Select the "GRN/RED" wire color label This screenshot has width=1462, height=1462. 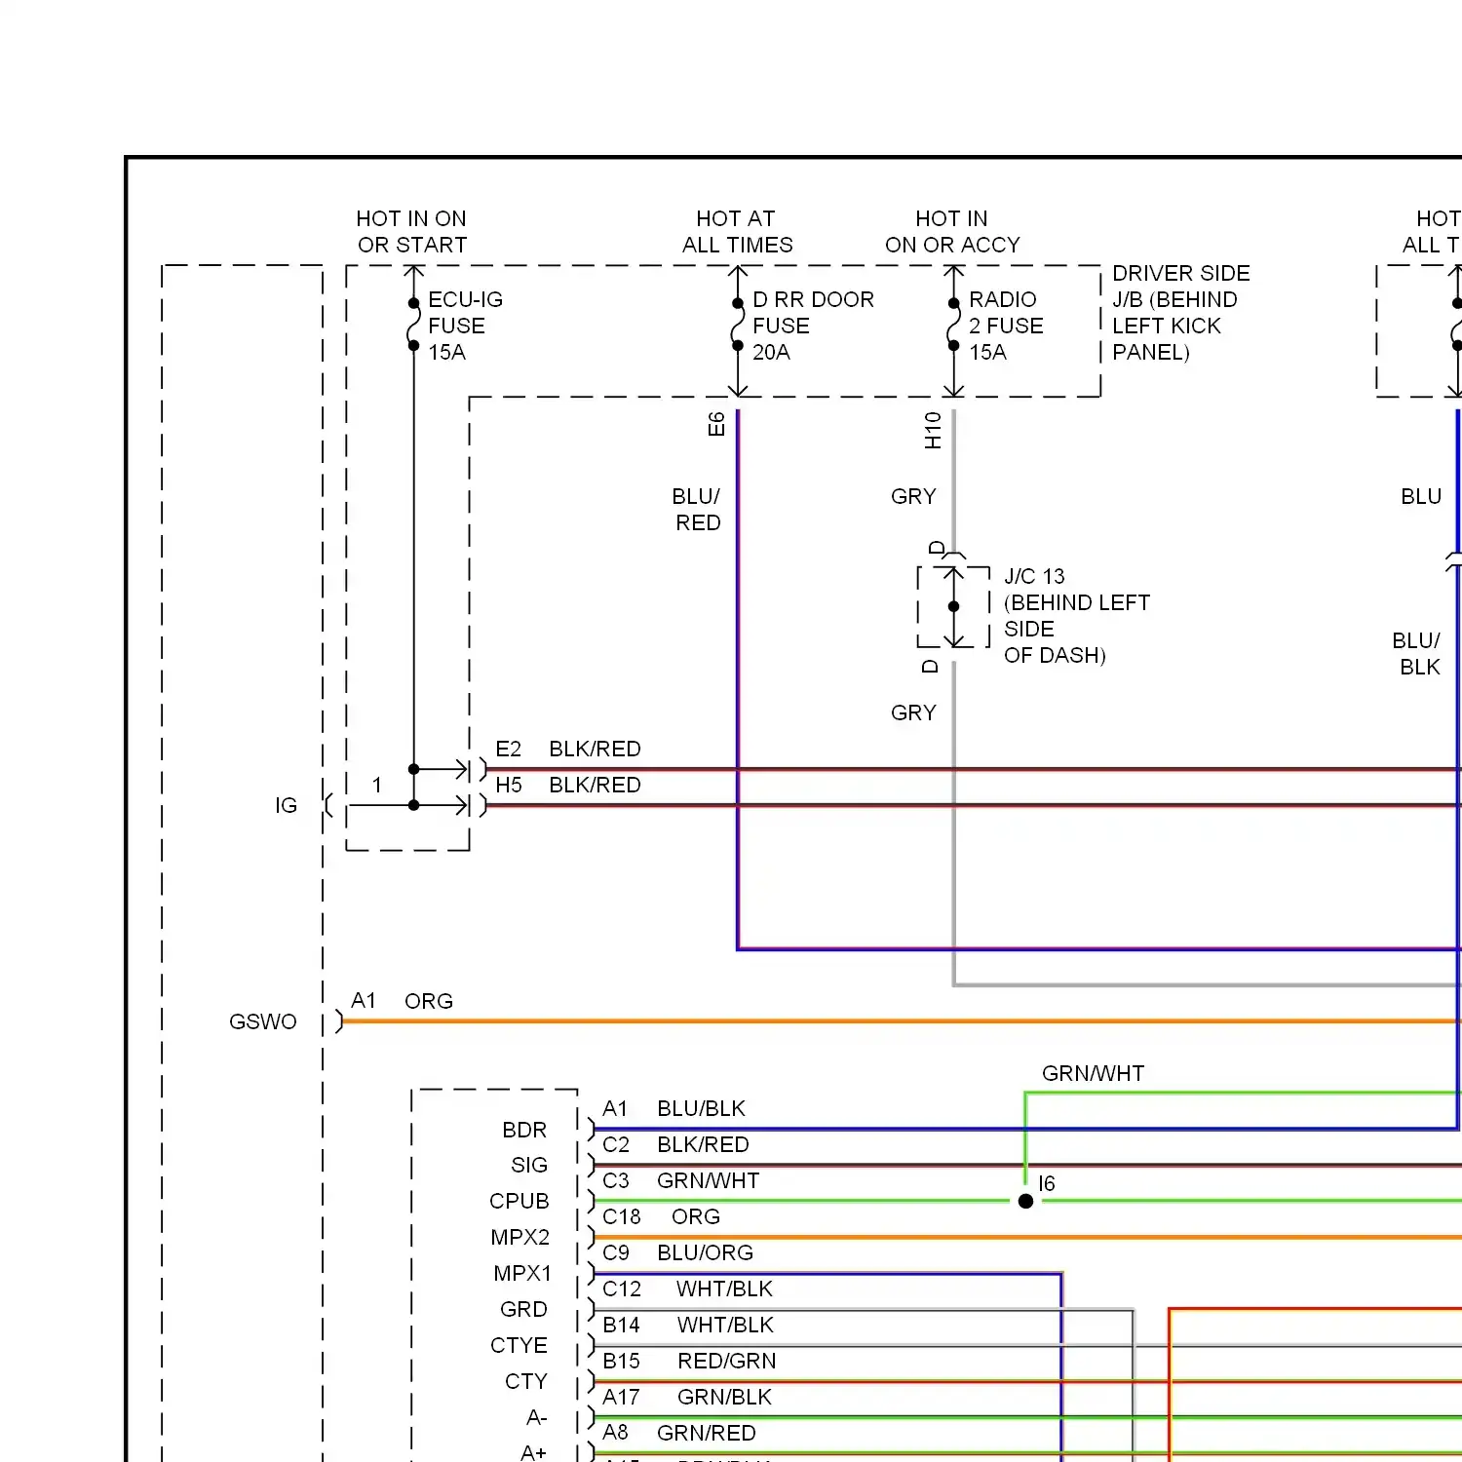707,1434
